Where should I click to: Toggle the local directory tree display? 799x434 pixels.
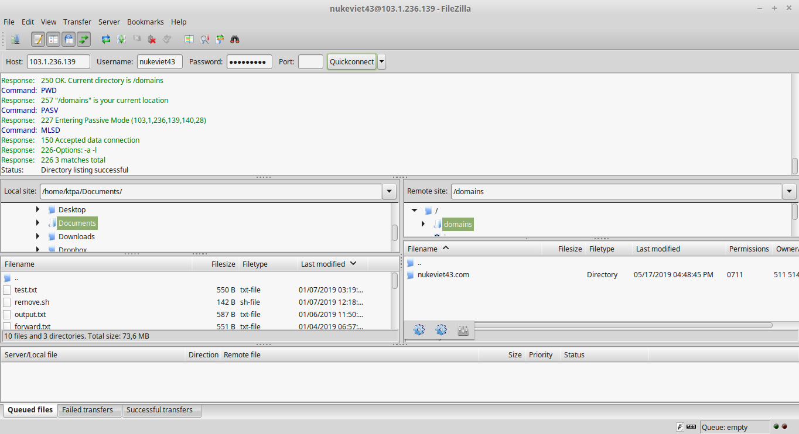[53, 39]
